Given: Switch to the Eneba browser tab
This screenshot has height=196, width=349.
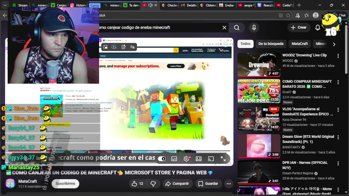Looking at the screenshot, I should coord(227,5).
